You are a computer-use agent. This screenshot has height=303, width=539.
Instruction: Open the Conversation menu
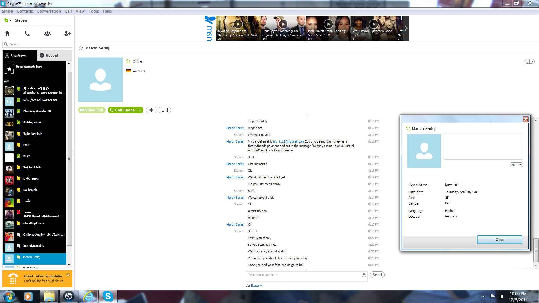tap(49, 11)
